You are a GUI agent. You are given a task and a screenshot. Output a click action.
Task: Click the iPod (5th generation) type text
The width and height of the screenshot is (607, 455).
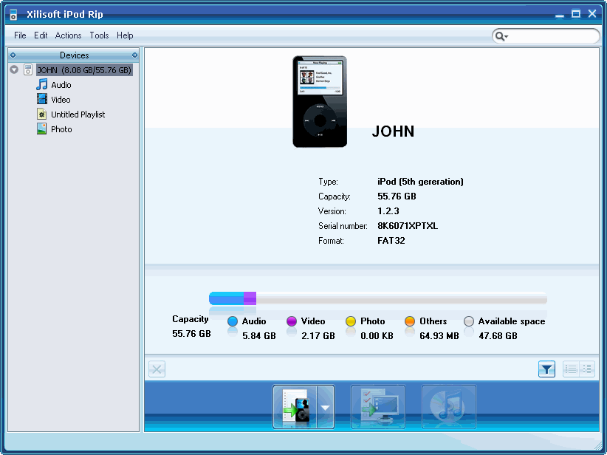(420, 182)
